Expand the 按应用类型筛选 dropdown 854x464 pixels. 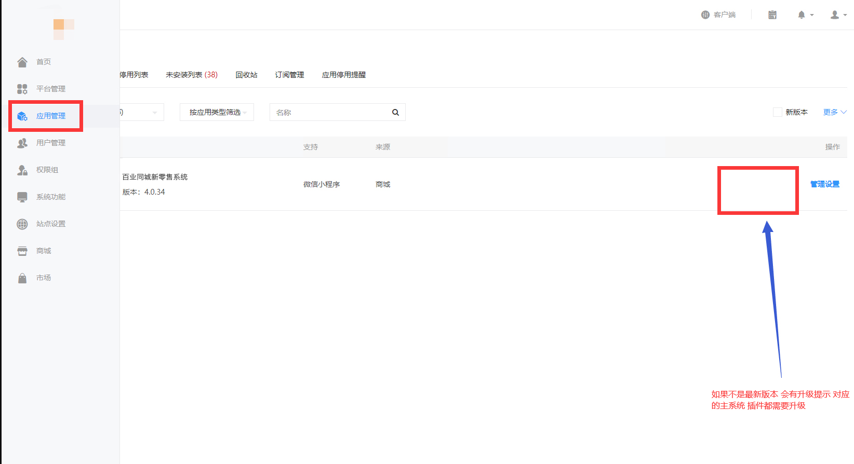[217, 113]
